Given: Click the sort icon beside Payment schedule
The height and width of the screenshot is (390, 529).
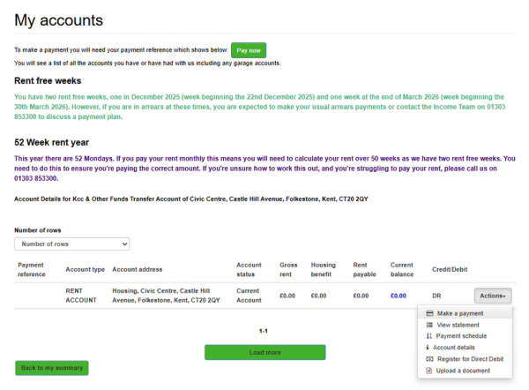Looking at the screenshot, I should point(428,336).
